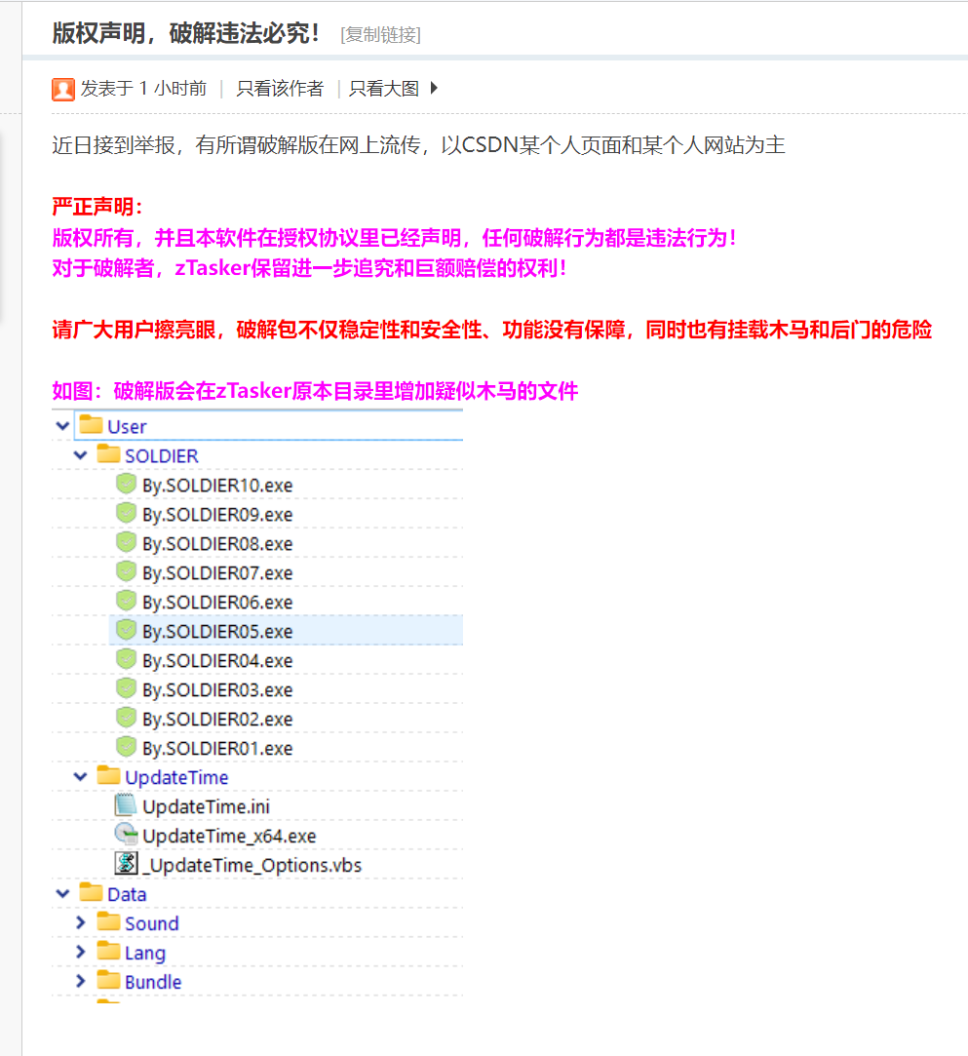
Task: Select file name _UpdateTime_Options.vbs
Action: (x=252, y=866)
